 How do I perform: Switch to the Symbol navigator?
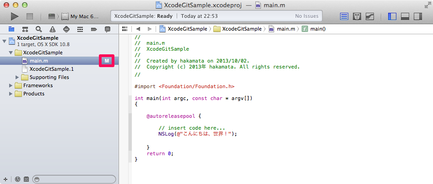(25, 29)
